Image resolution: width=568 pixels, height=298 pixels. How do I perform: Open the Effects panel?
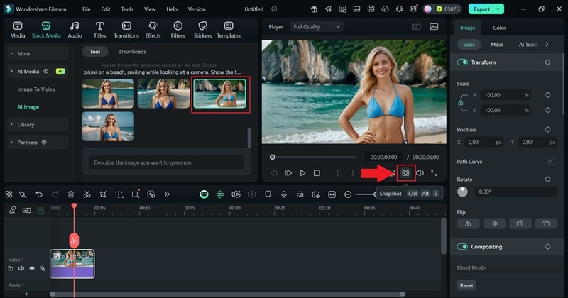click(x=153, y=30)
